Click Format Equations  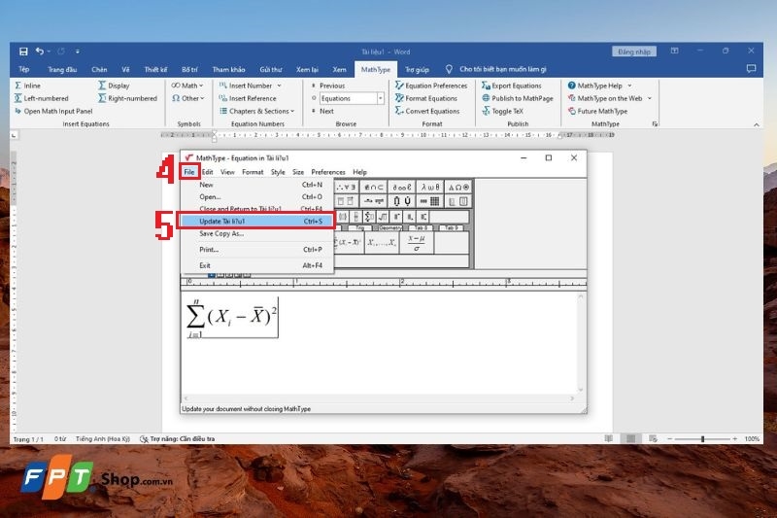point(426,98)
